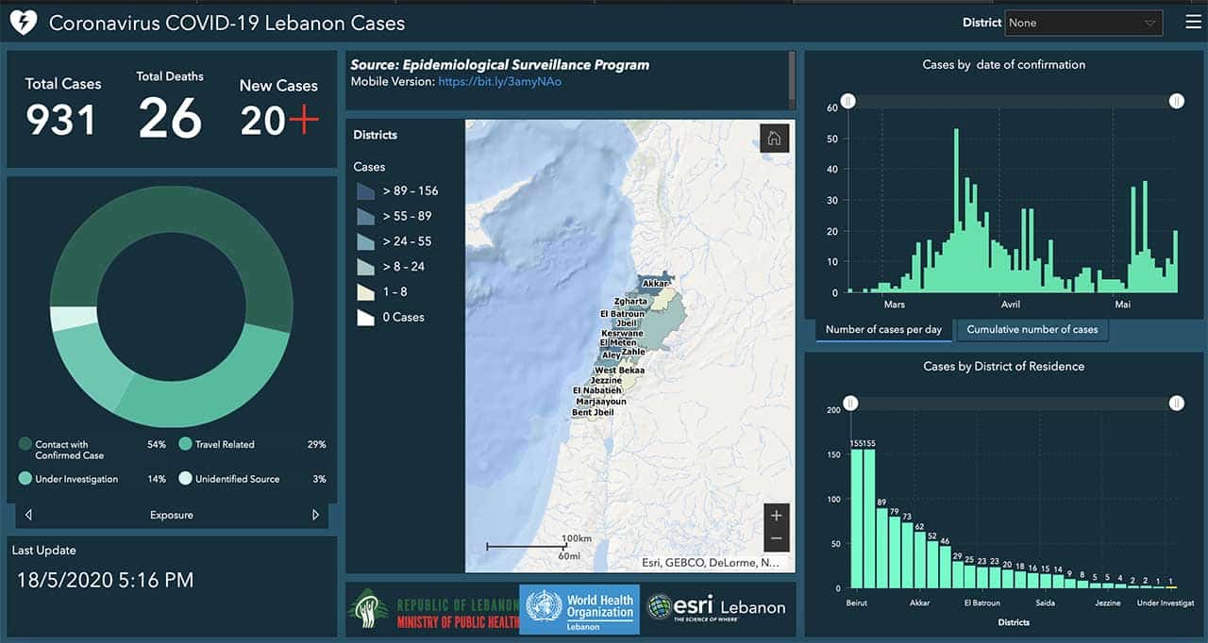Click the Ministry of Public Health logo
This screenshot has height=643, width=1208.
[x=433, y=609]
